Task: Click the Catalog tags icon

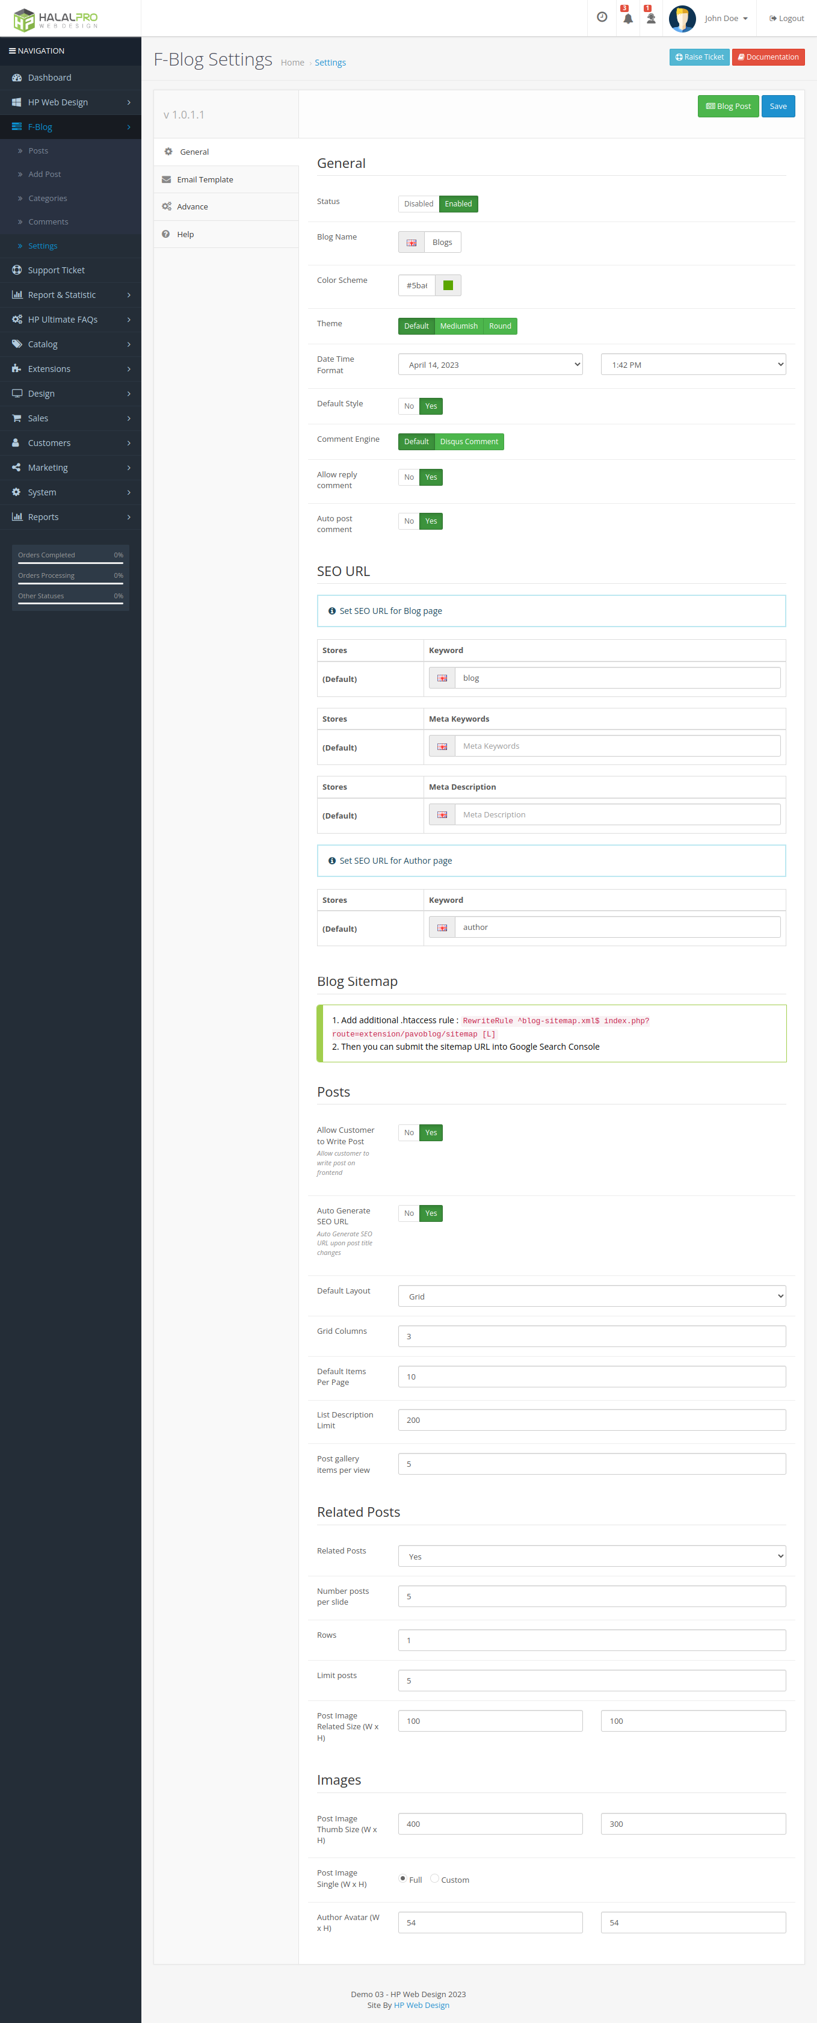Action: 16,344
